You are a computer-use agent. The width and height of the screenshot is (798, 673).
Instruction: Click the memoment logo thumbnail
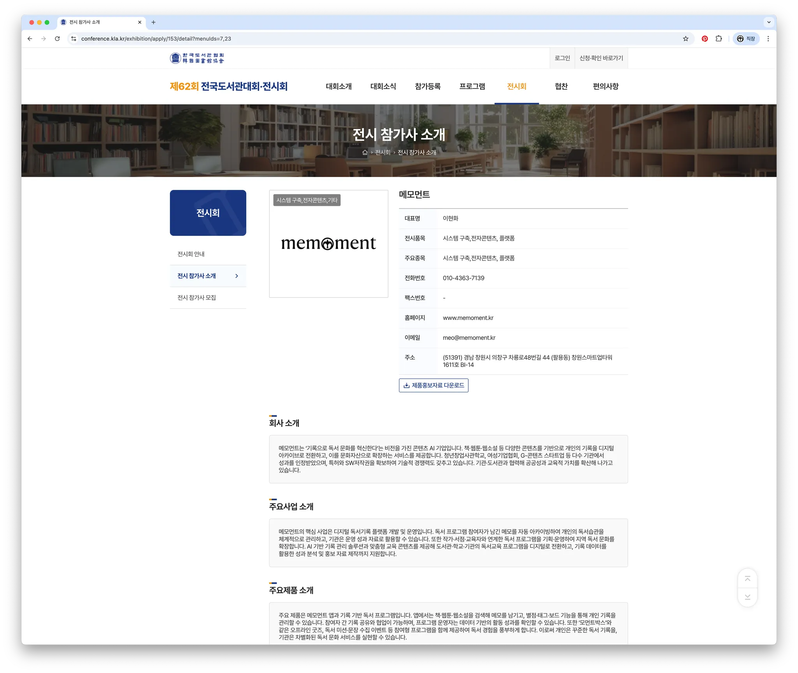pyautogui.click(x=328, y=244)
